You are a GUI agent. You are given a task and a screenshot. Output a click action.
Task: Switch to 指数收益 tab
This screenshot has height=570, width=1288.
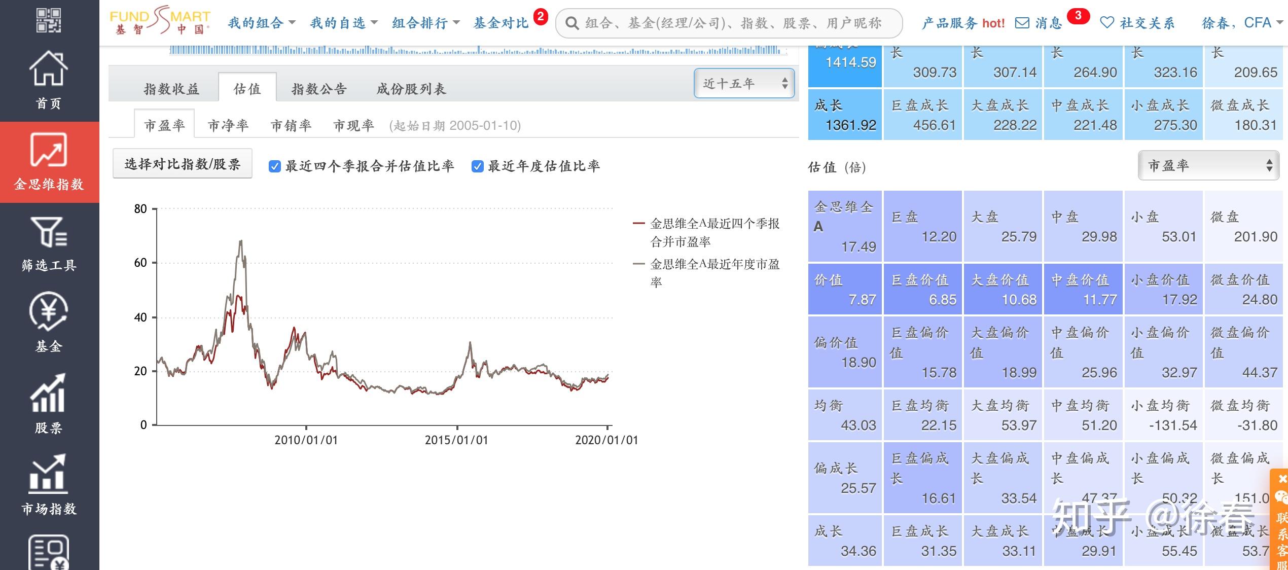(171, 89)
